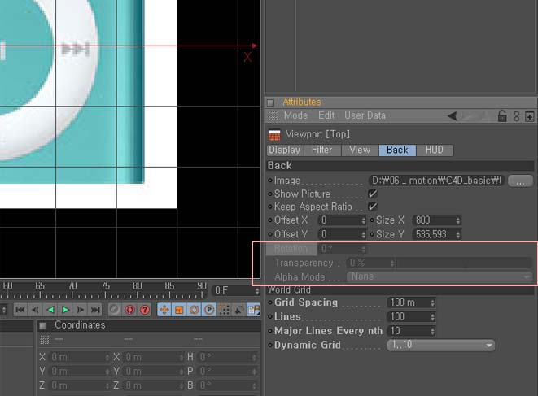538x396 pixels.
Task: Go back with the Attributes left arrow
Action: [453, 116]
